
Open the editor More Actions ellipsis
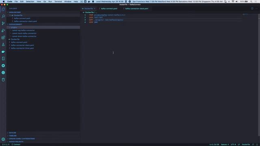click(x=257, y=9)
